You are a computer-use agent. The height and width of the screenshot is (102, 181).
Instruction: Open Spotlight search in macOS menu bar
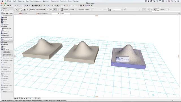(175, 1)
